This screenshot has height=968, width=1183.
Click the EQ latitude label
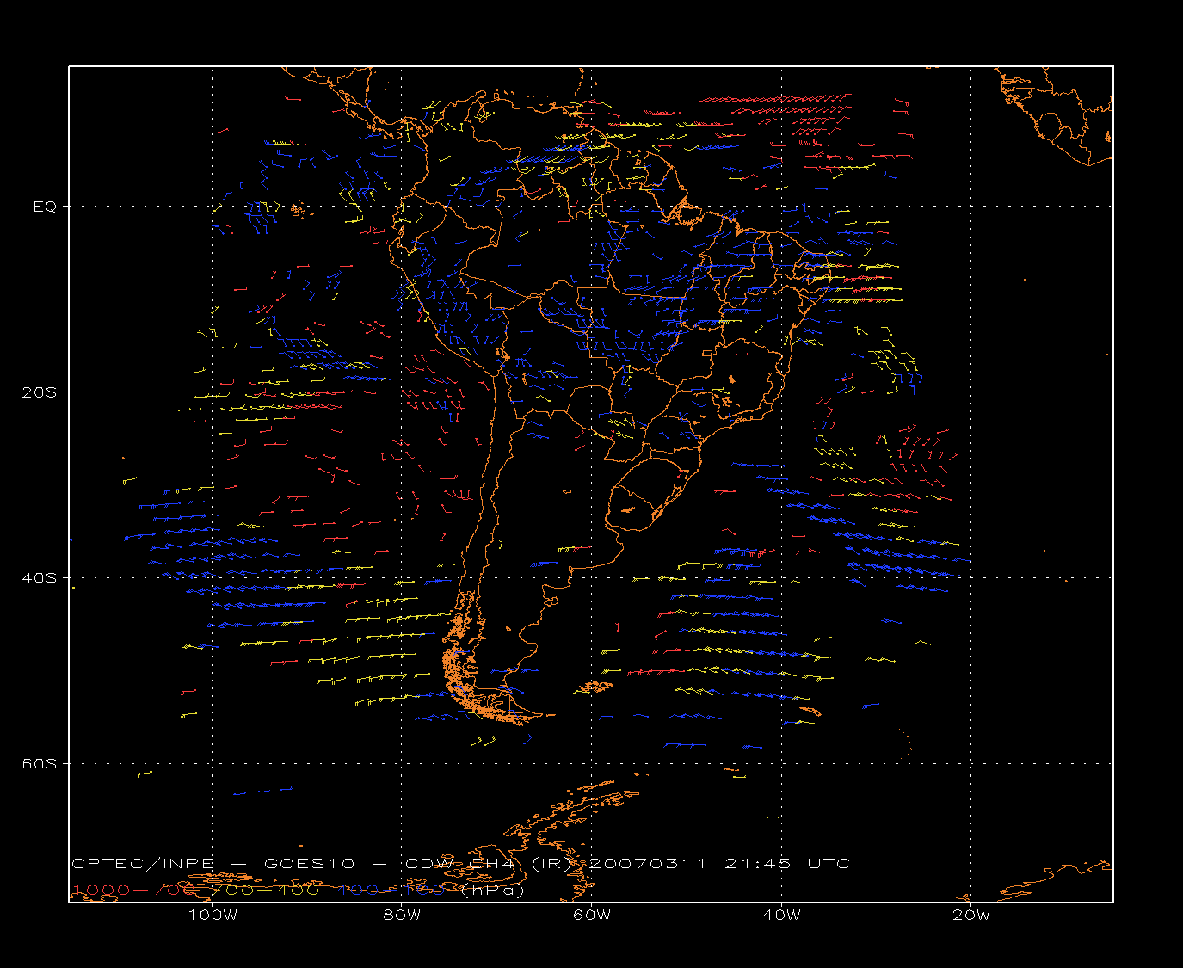coord(45,207)
